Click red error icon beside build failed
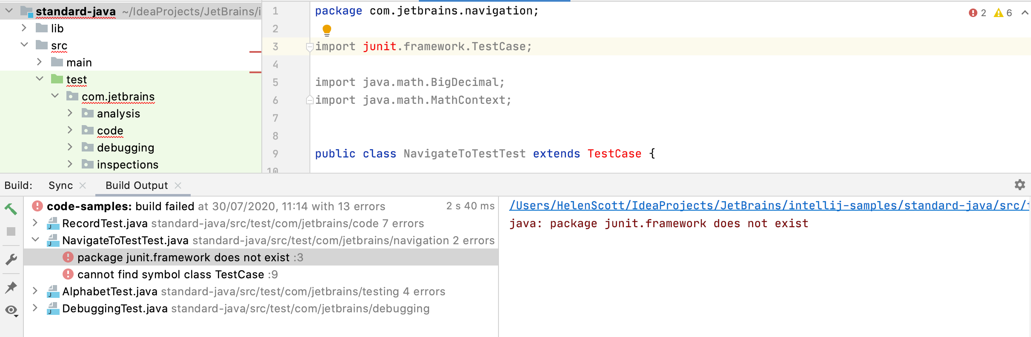The height and width of the screenshot is (337, 1031). pos(37,206)
